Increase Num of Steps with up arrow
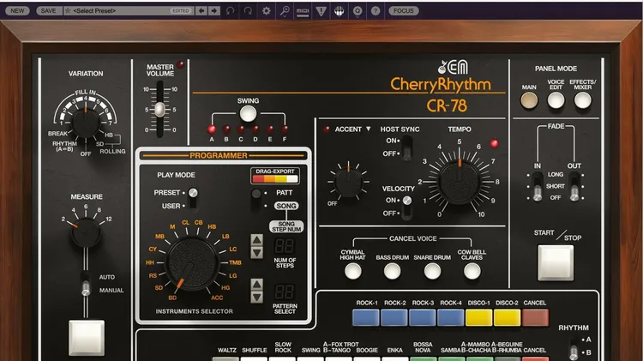643x361 pixels. (256, 239)
